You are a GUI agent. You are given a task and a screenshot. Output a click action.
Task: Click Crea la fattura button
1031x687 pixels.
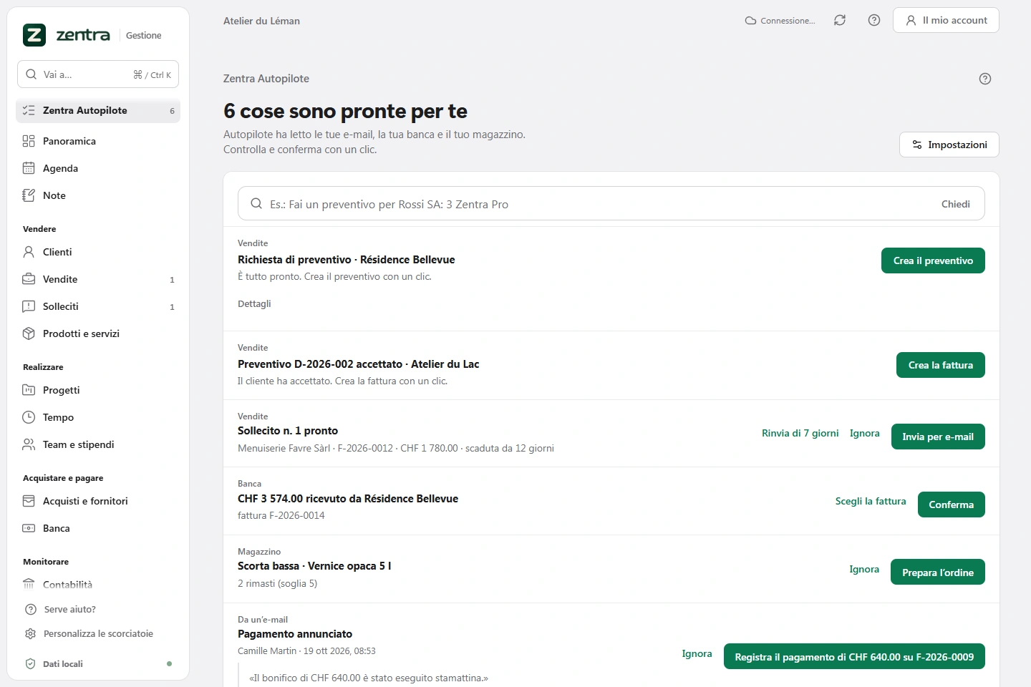coord(941,365)
